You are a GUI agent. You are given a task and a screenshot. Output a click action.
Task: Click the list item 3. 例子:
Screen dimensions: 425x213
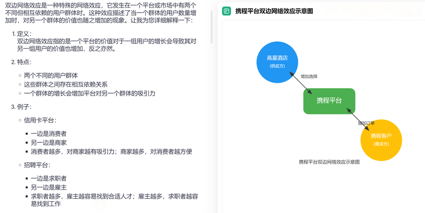coord(22,107)
